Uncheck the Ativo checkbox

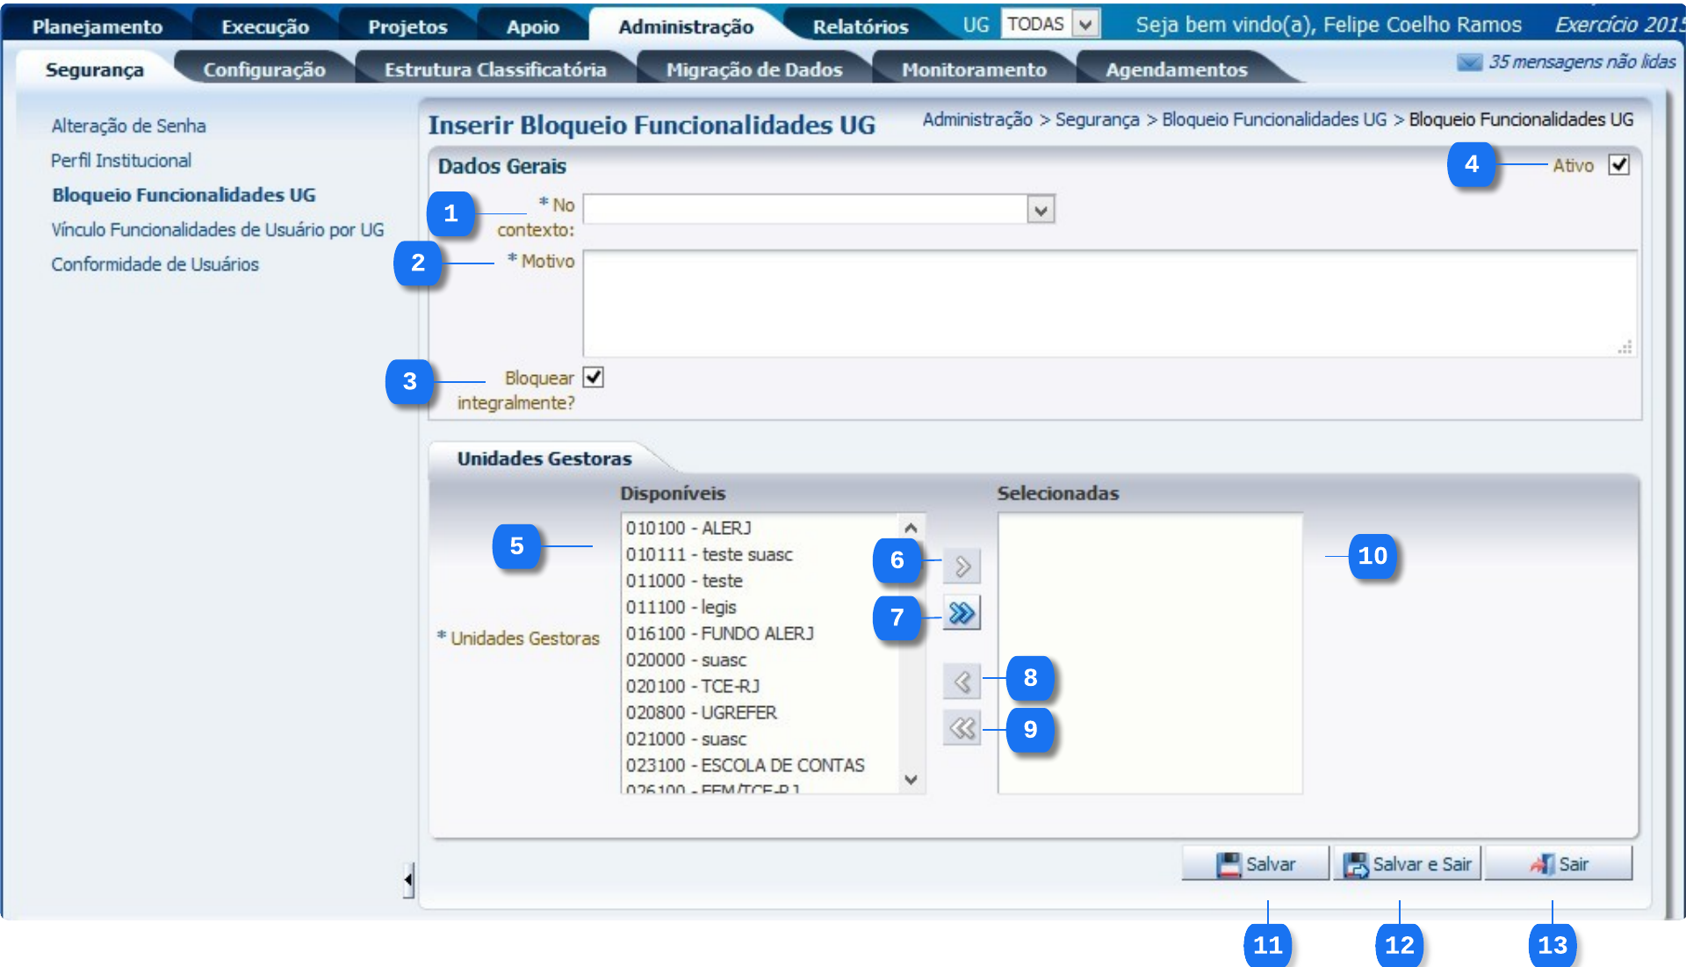click(x=1618, y=165)
